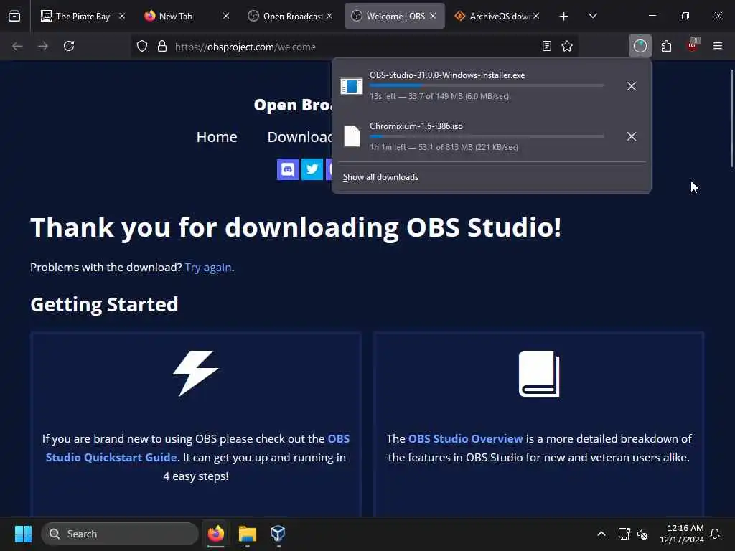Viewport: 735px width, 551px height.
Task: Close the Open Broadcaster tab
Action: pos(329,16)
